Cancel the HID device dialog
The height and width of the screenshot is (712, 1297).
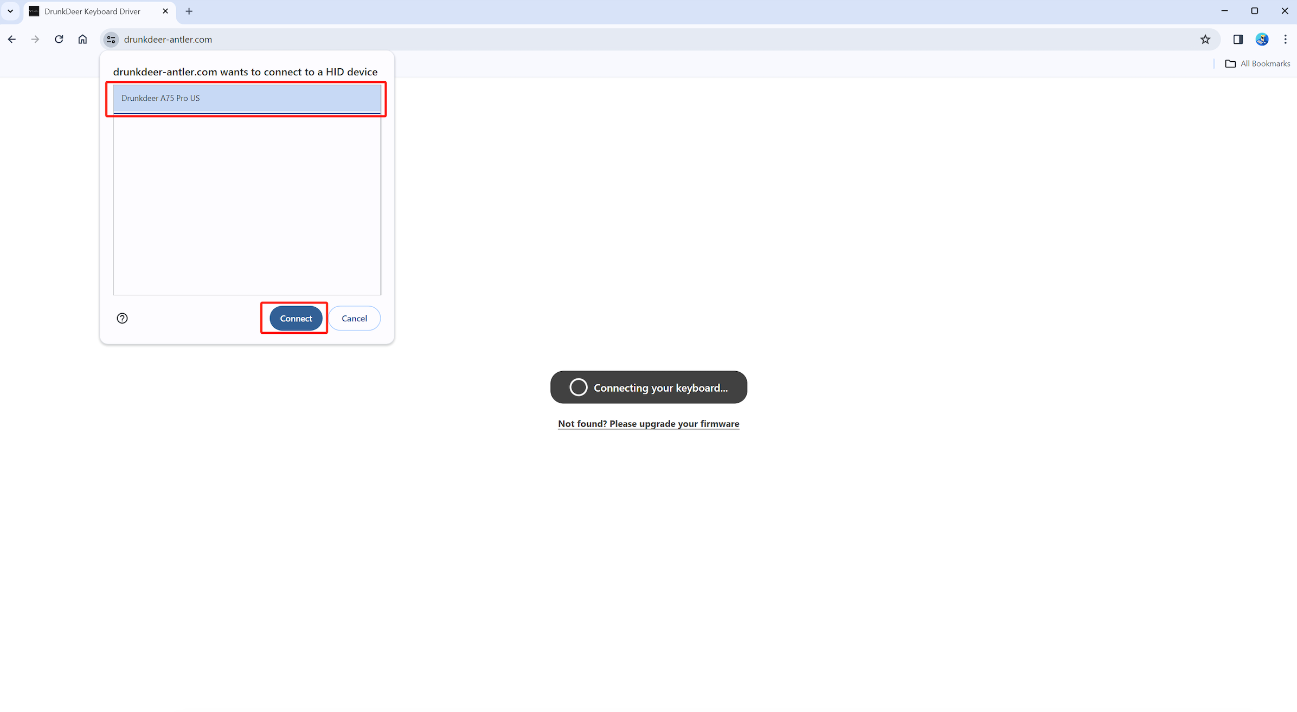coord(354,318)
